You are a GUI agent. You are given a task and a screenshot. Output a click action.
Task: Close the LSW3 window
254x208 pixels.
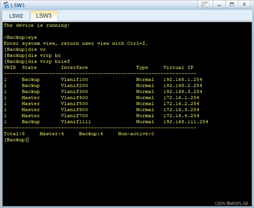tap(244, 4)
